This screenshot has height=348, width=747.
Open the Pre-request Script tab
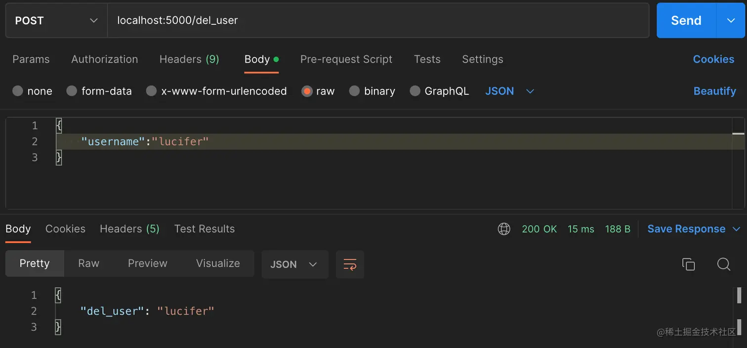[346, 59]
